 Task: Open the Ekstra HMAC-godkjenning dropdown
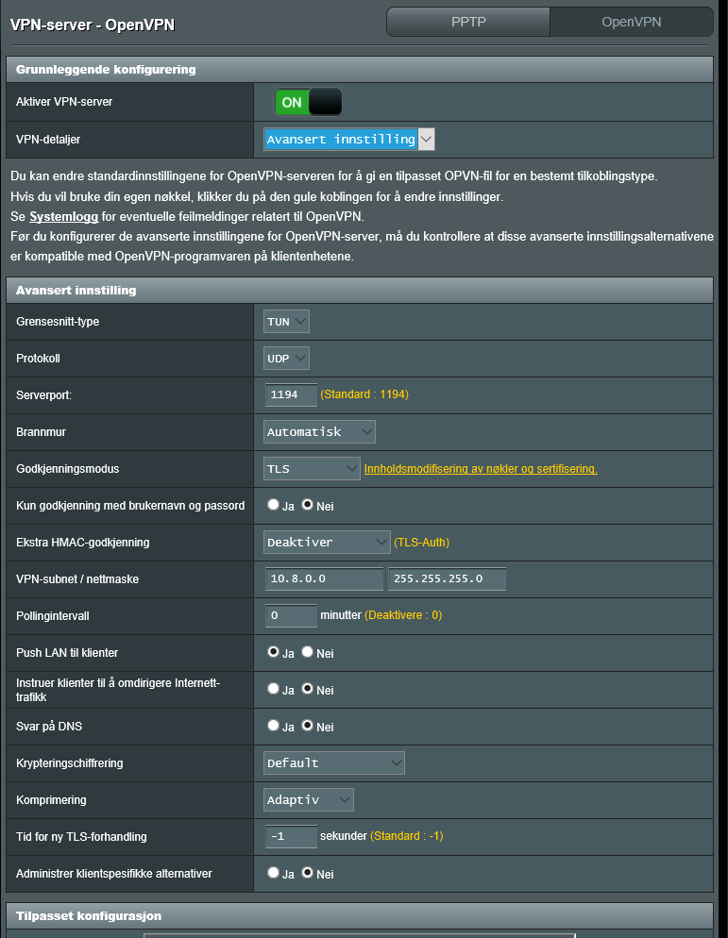(327, 542)
